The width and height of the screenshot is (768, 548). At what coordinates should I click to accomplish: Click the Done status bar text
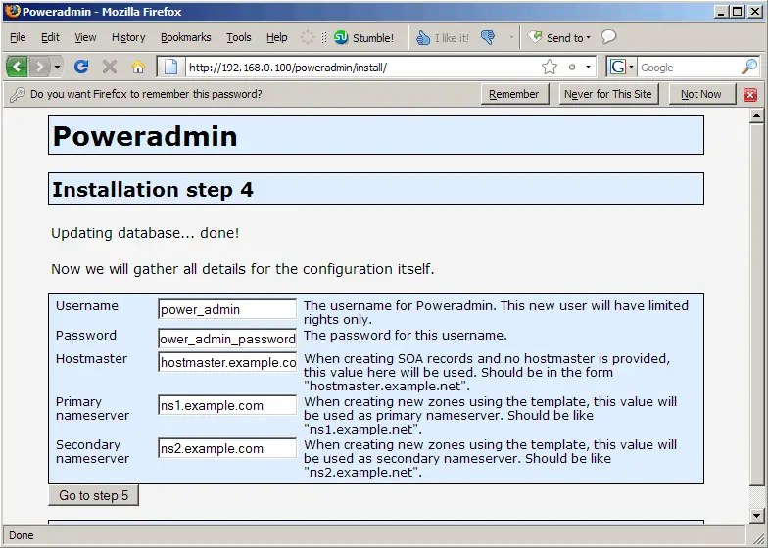[22, 535]
